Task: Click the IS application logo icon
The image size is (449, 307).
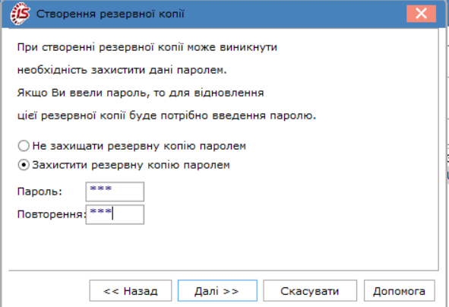Action: point(20,14)
